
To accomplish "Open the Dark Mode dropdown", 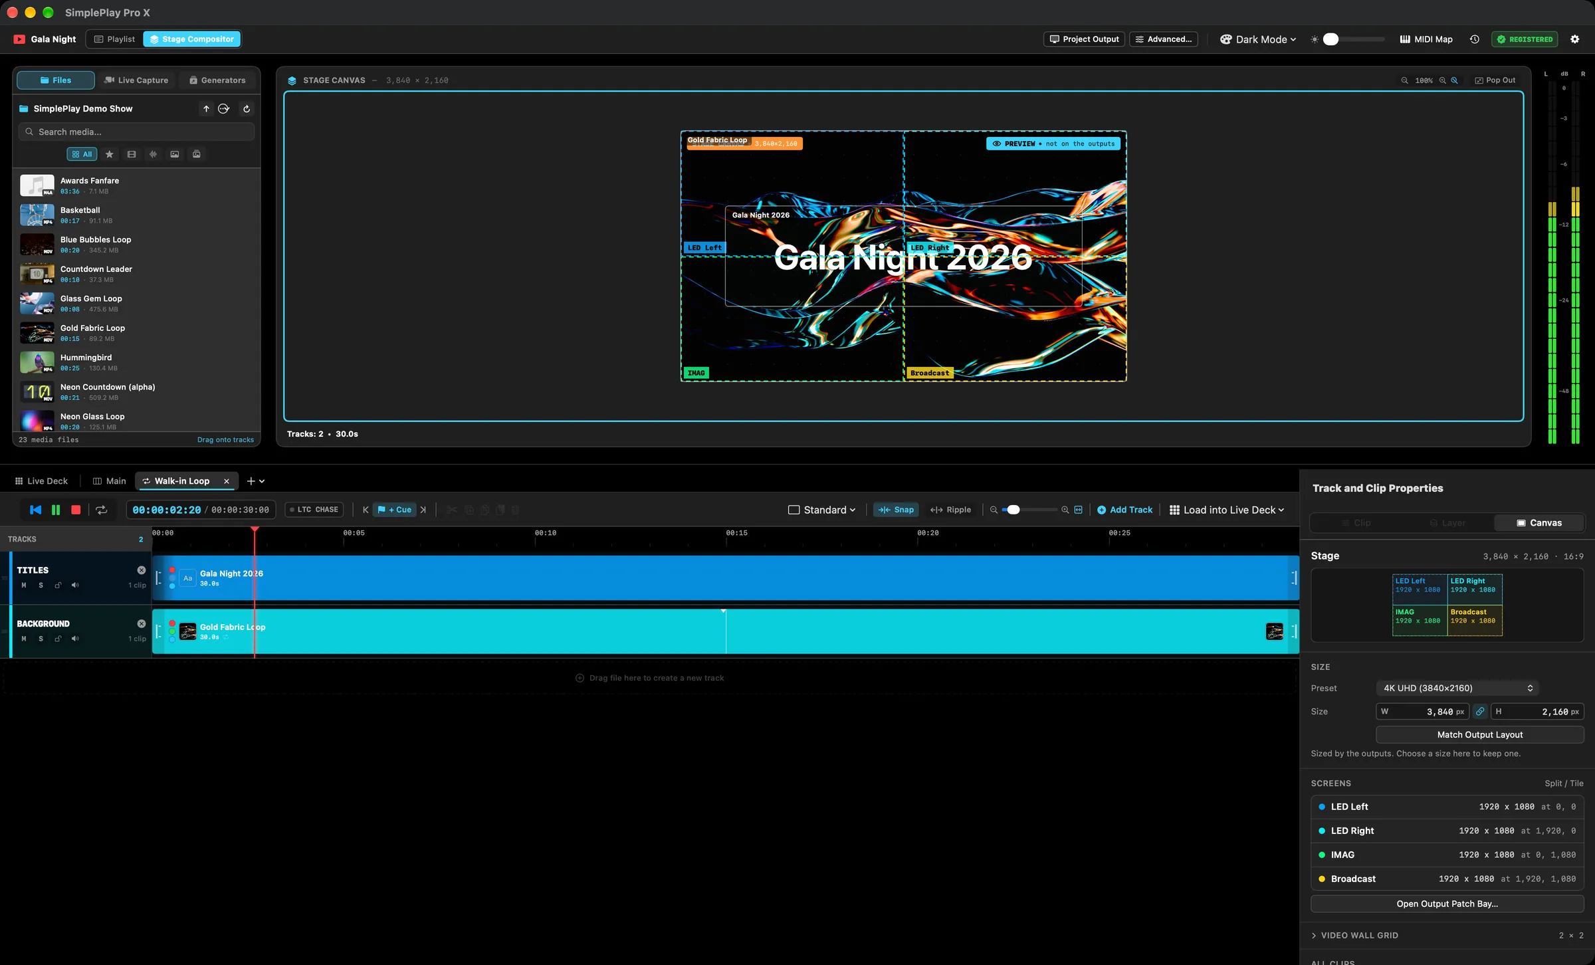I will click(x=1258, y=39).
